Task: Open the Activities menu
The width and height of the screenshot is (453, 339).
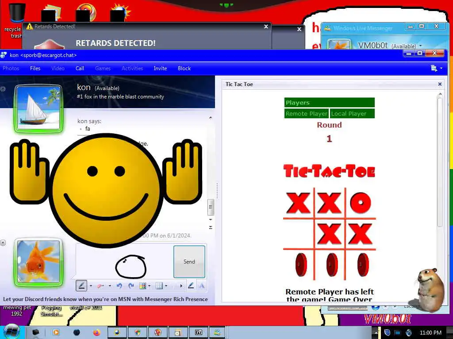Action: [x=132, y=68]
